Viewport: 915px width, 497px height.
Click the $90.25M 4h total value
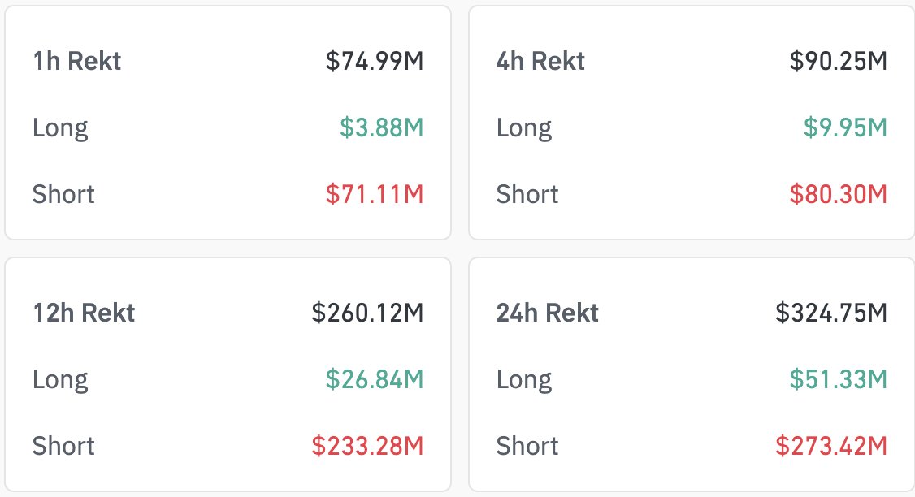click(x=838, y=61)
